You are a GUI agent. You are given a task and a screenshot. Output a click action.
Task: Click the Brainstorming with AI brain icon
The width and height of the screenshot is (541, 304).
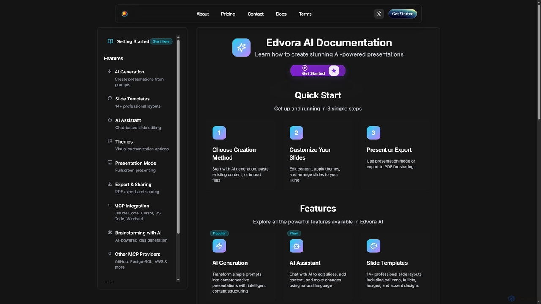click(110, 233)
